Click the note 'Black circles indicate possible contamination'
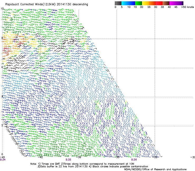This screenshot has height=171, width=195. 120,167
